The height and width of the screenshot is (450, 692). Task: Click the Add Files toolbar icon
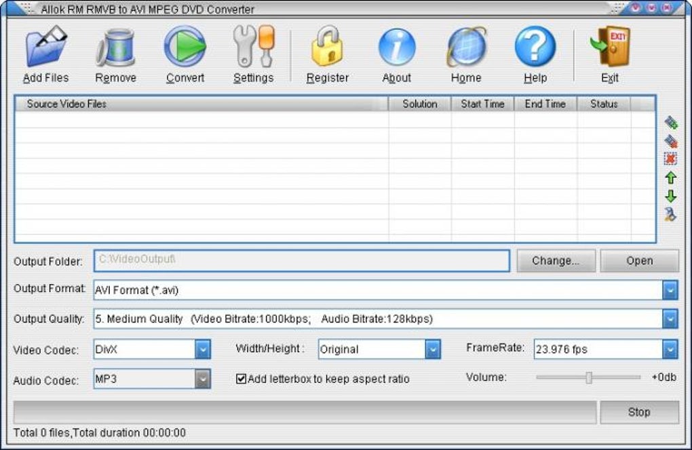[x=46, y=47]
